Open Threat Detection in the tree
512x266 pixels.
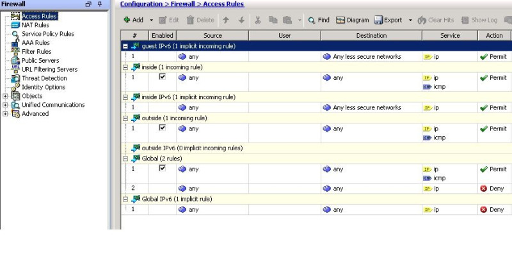click(44, 78)
